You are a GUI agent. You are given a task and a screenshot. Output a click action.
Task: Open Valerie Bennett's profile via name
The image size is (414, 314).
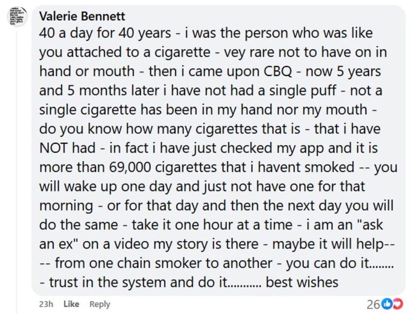pos(82,17)
